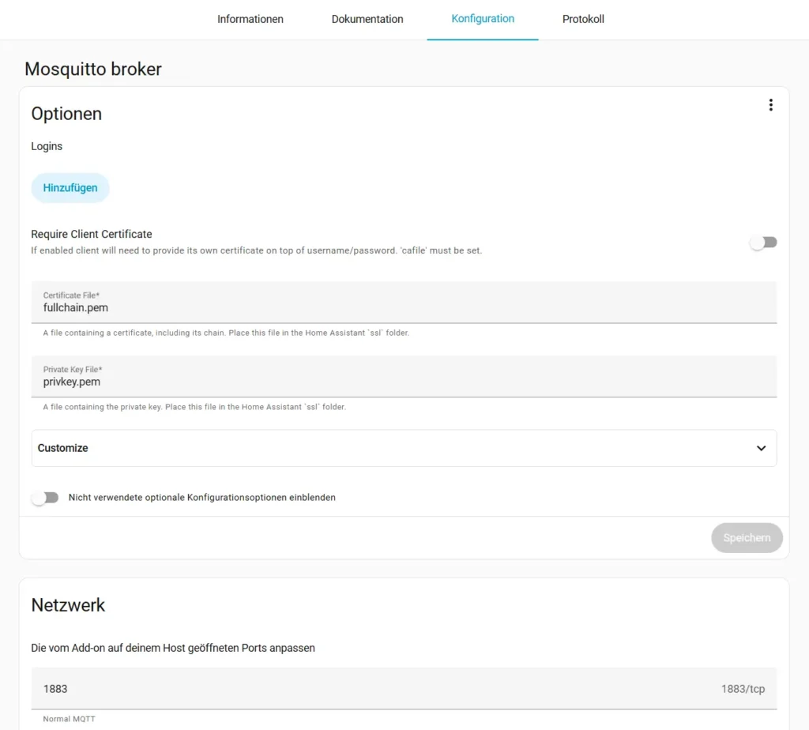The height and width of the screenshot is (730, 809).
Task: Click the 1883/tcp port label
Action: click(x=743, y=689)
